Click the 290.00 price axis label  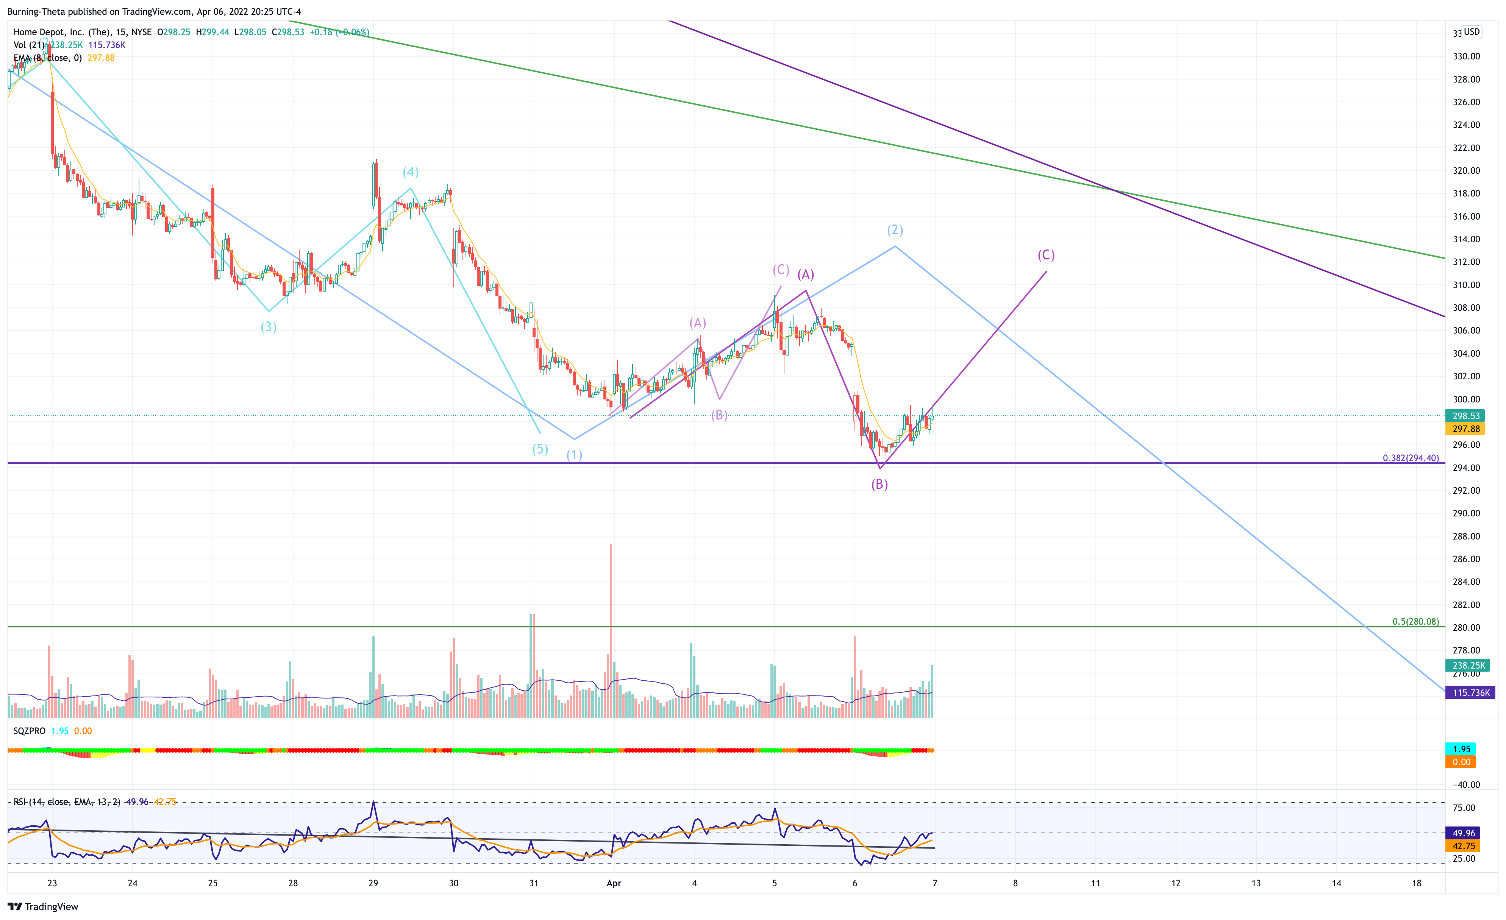pyautogui.click(x=1466, y=513)
